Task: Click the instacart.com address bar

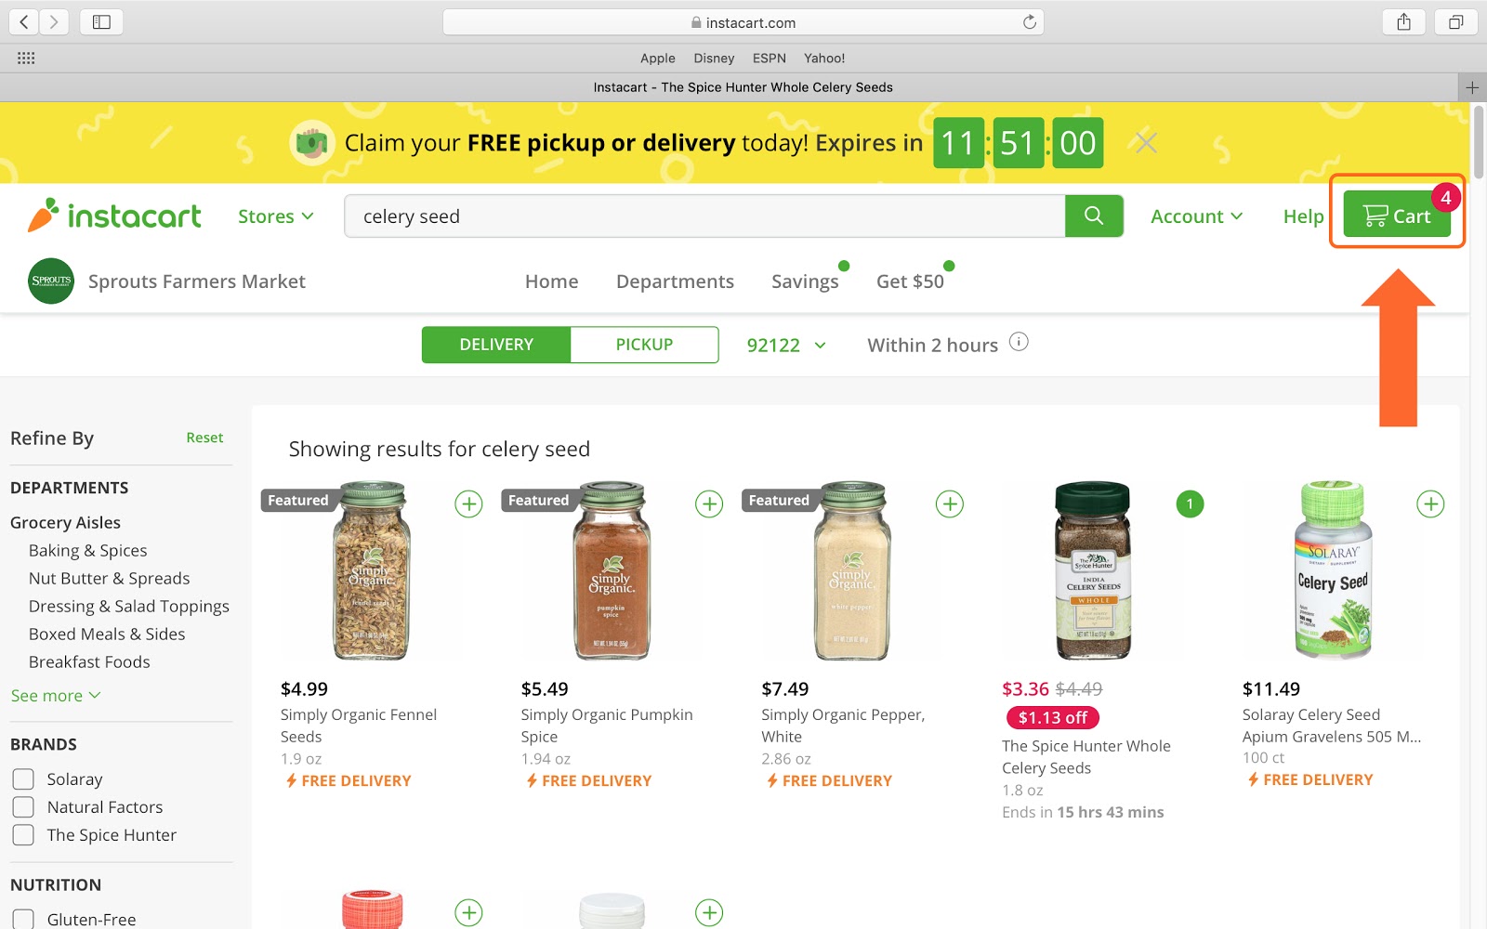Action: (743, 22)
